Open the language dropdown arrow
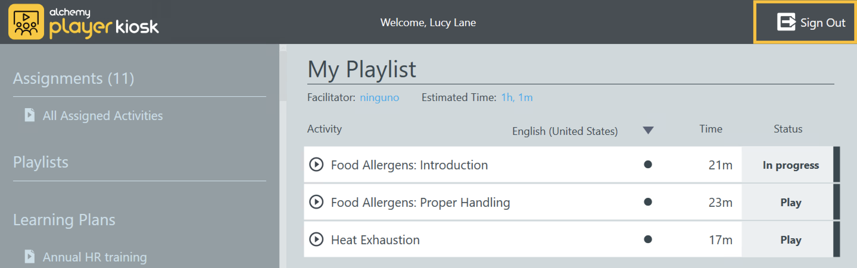 (x=648, y=130)
